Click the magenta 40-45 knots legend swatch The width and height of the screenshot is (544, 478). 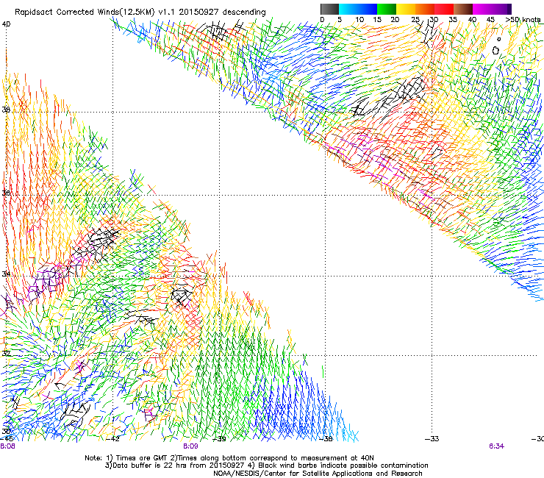point(482,9)
